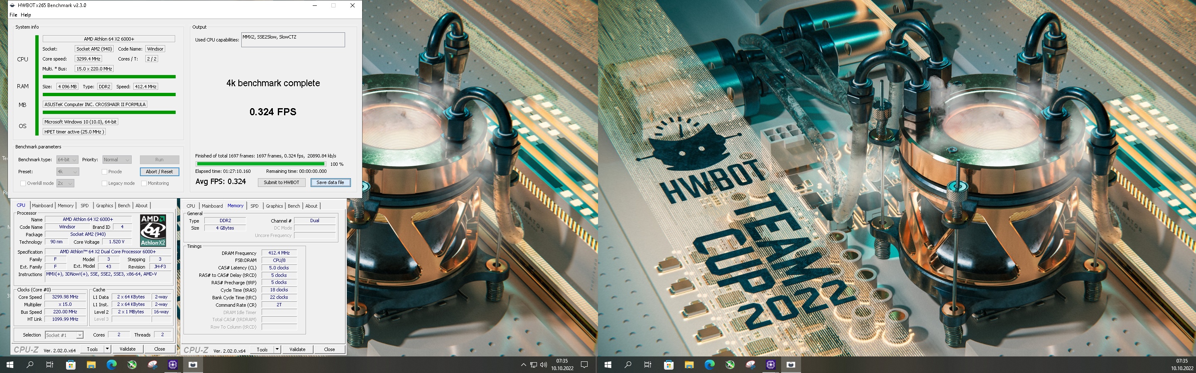1196x373 pixels.
Task: Open the green arrow app on left taskbar
Action: [x=132, y=365]
